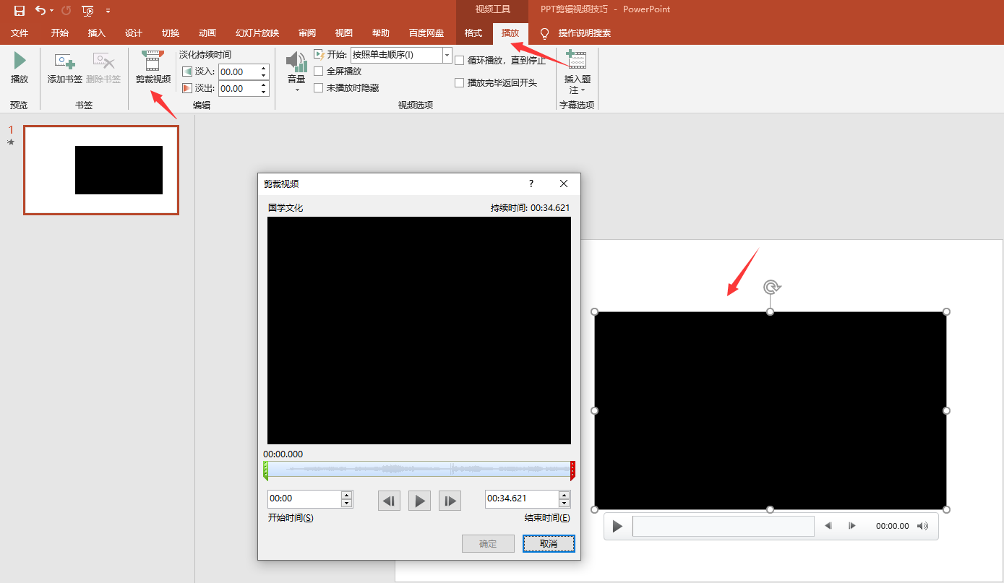The image size is (1004, 583).
Task: Click the 确定 button
Action: tap(488, 543)
